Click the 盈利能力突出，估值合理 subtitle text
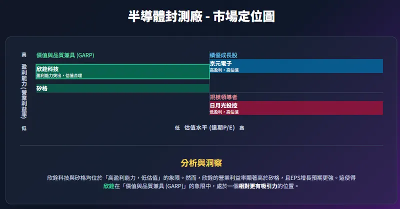This screenshot has height=209, width=400. point(59,75)
